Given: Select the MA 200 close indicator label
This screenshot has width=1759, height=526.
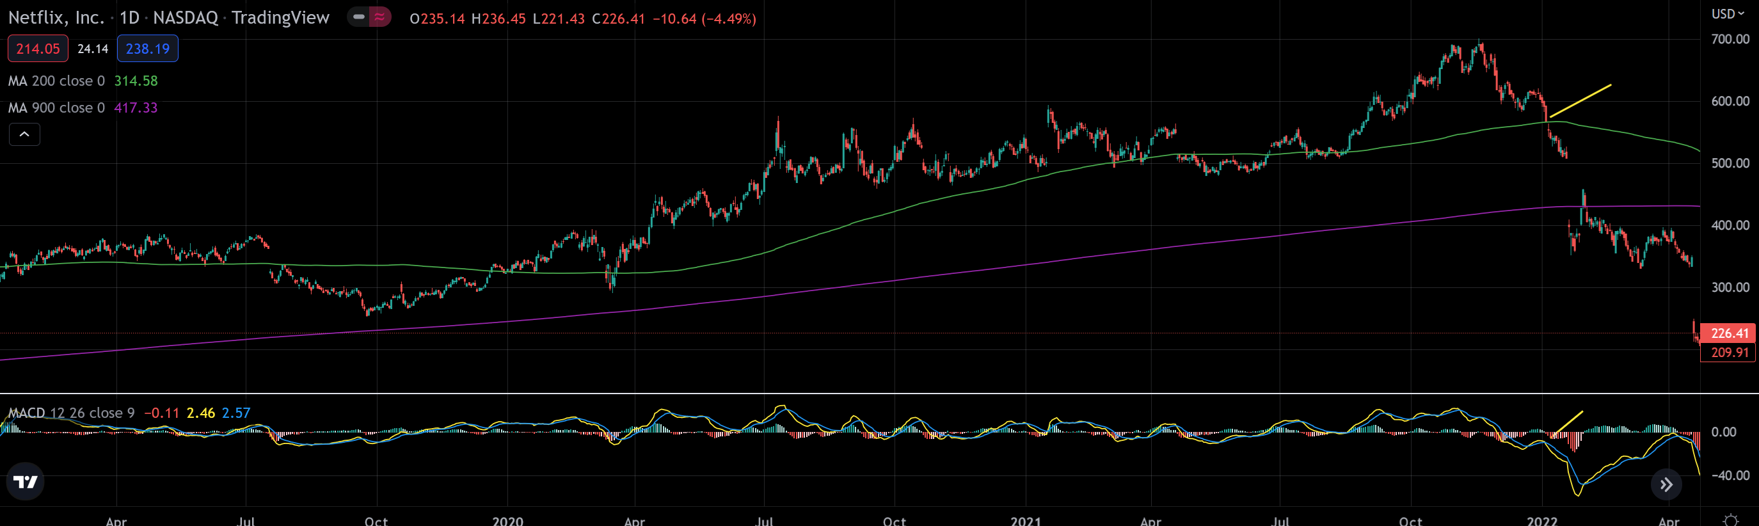Looking at the screenshot, I should 57,81.
